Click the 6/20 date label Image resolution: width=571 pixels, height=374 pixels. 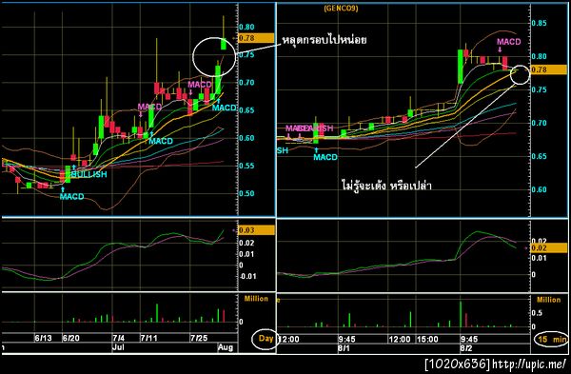71,338
